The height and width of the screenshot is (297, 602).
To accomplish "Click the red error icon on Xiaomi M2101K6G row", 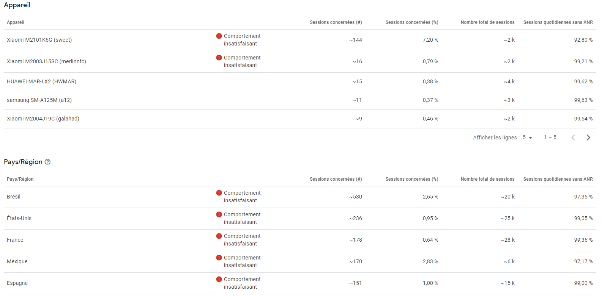I will click(219, 36).
